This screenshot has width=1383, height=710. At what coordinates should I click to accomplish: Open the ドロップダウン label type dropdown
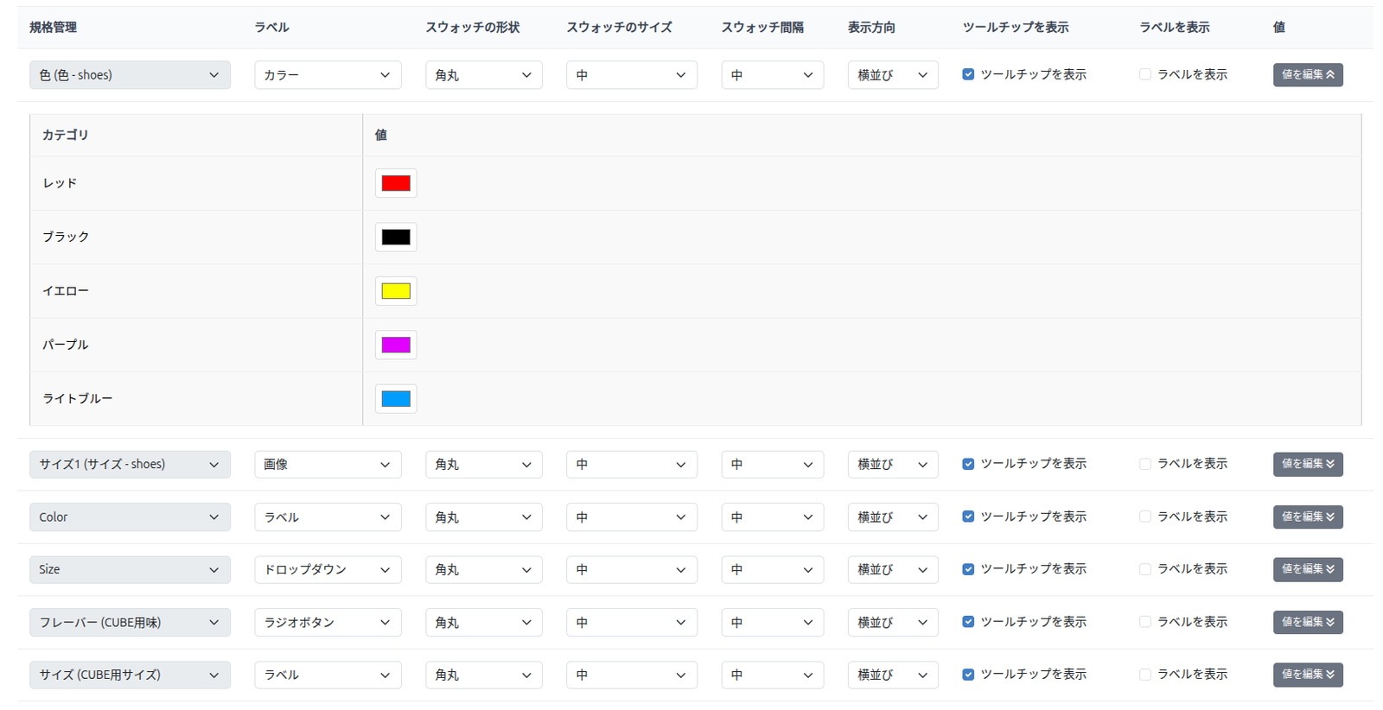pyautogui.click(x=328, y=570)
